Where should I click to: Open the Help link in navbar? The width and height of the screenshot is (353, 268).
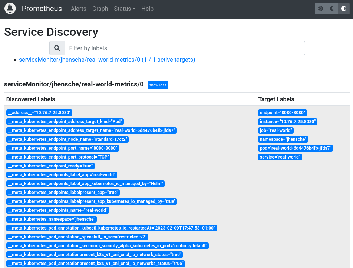147,9
